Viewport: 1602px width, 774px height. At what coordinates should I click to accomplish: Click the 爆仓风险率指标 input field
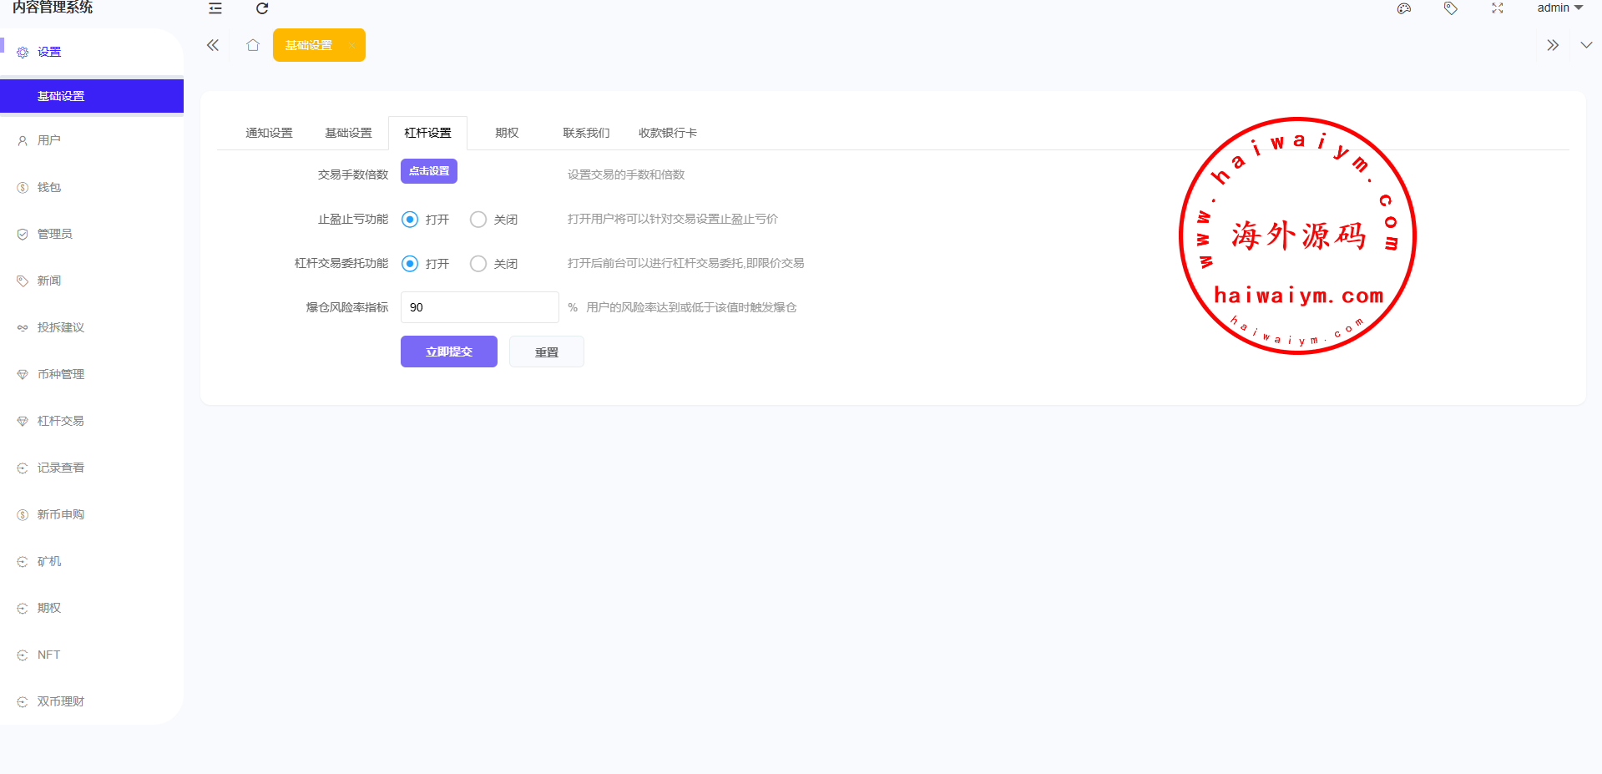click(x=479, y=307)
